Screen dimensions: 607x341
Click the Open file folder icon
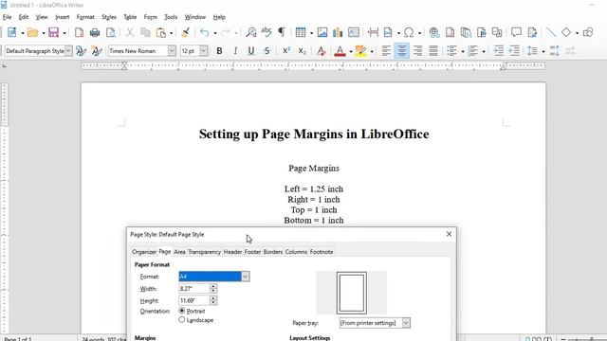coord(33,32)
